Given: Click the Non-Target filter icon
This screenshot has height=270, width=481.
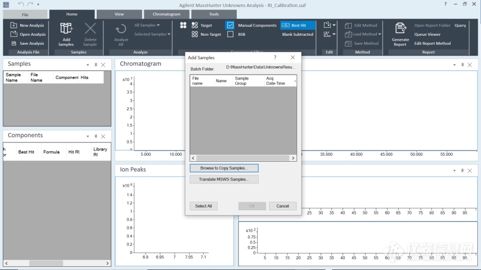Looking at the screenshot, I should [x=195, y=34].
